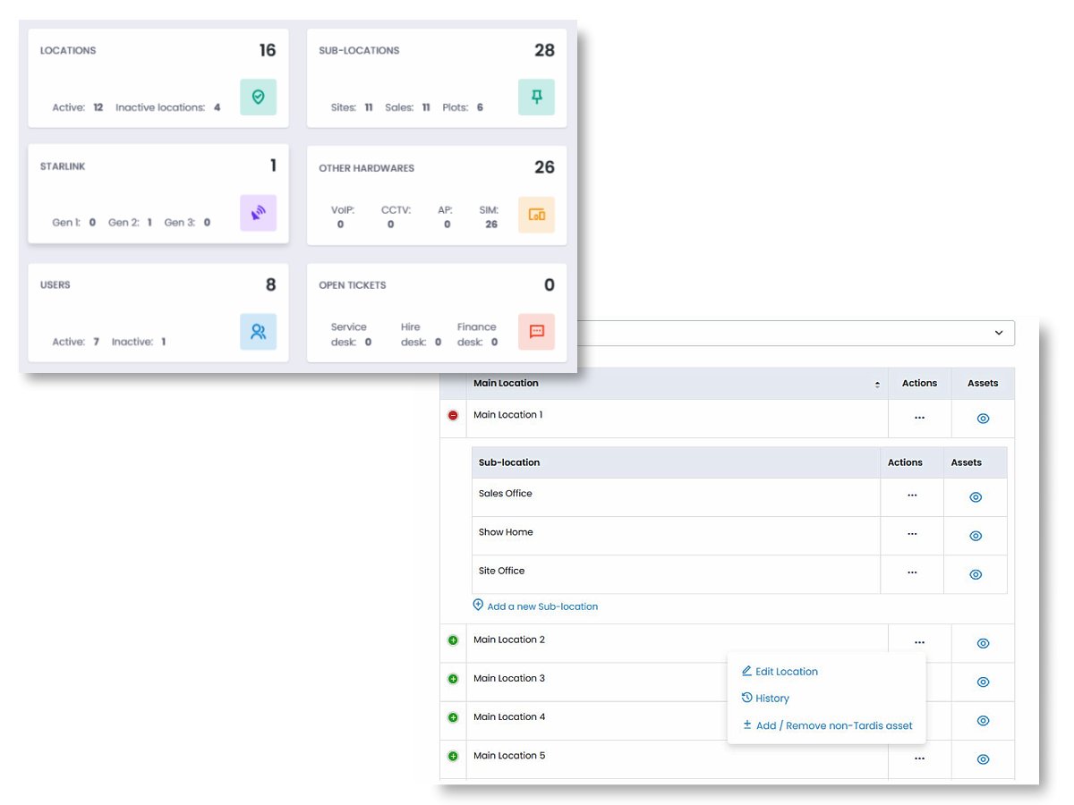
Task: Collapse Main Location 1 row
Action: click(453, 416)
